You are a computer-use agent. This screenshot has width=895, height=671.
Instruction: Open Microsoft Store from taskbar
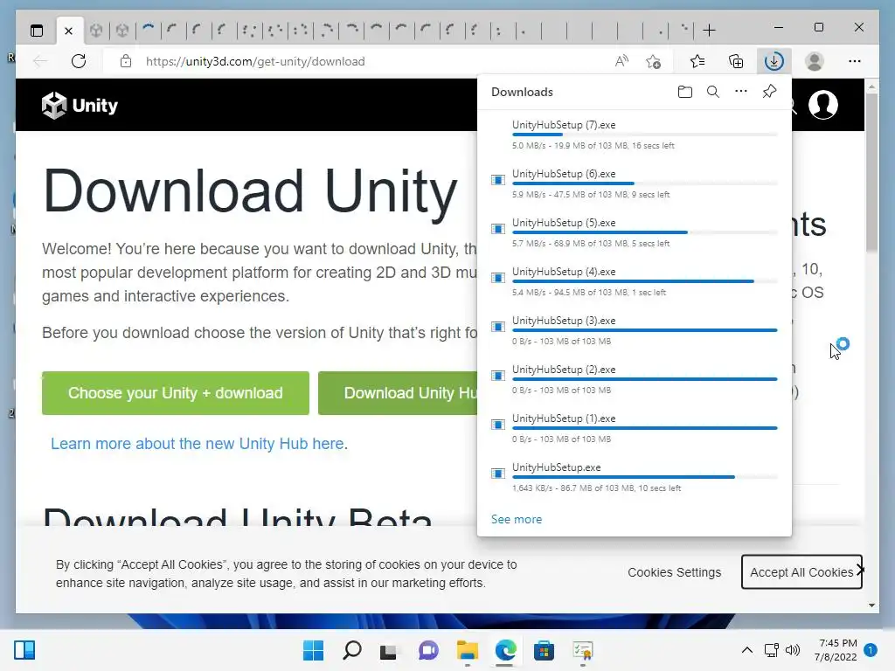coord(544,650)
